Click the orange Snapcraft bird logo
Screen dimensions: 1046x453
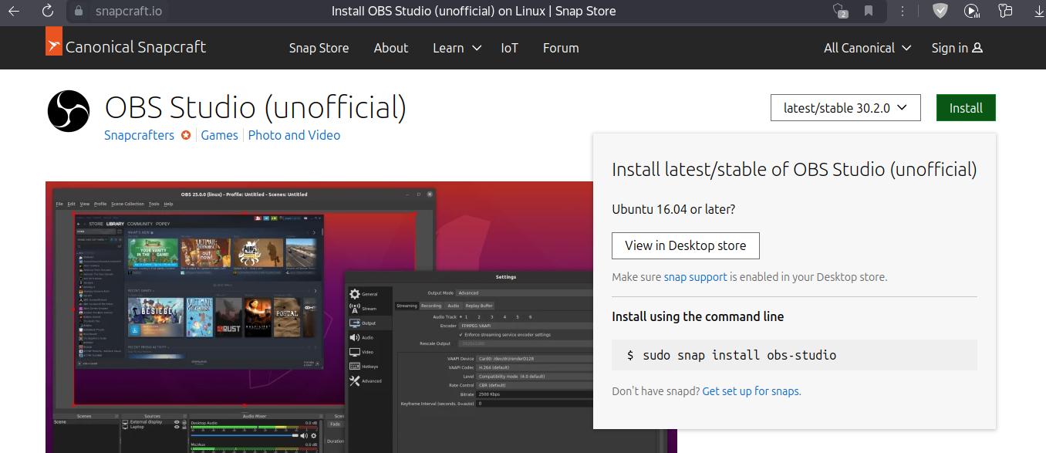pyautogui.click(x=53, y=42)
